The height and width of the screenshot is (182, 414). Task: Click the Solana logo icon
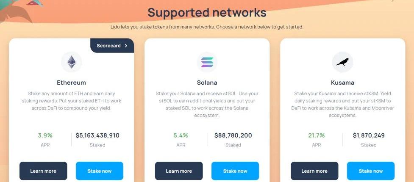(x=207, y=62)
